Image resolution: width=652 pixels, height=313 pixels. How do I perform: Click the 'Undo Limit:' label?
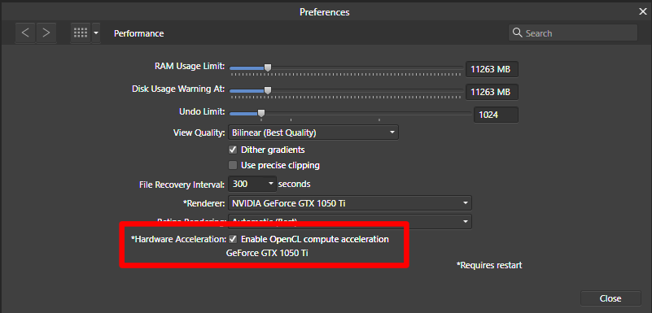click(202, 111)
